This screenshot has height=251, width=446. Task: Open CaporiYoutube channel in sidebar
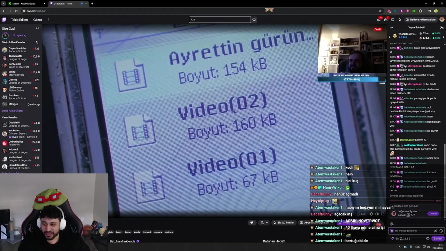point(21,50)
